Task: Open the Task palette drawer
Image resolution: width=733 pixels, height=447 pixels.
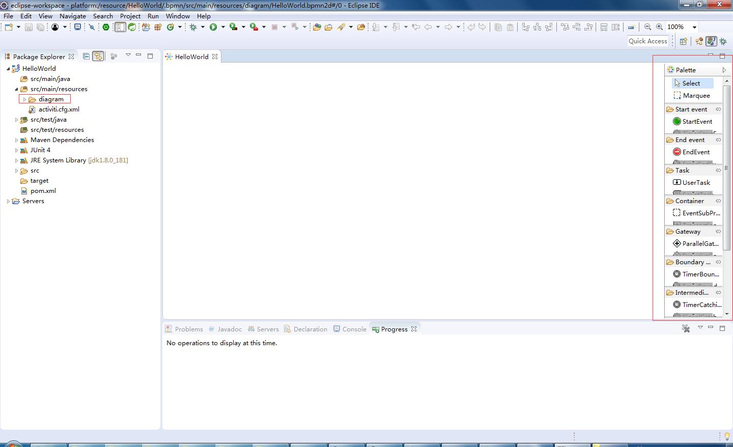Action: 693,170
